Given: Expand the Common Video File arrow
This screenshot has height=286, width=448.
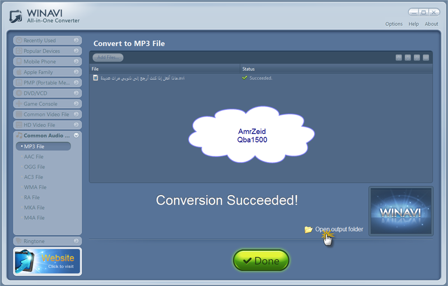Looking at the screenshot, I should tap(76, 114).
